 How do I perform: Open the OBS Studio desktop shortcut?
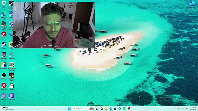4,76
